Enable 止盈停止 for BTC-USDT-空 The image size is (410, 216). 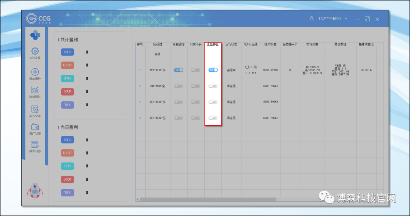pyautogui.click(x=213, y=118)
